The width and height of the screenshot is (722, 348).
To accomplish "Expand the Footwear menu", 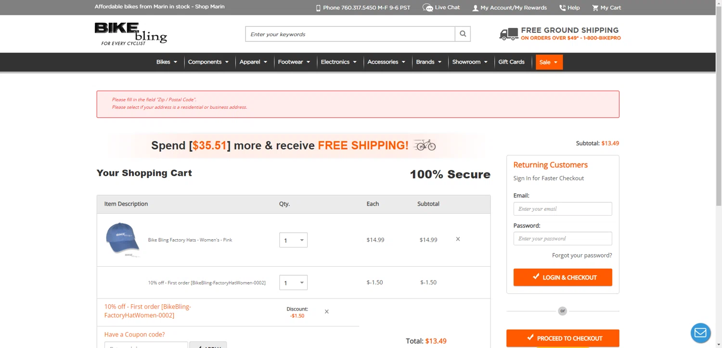I will [x=294, y=62].
